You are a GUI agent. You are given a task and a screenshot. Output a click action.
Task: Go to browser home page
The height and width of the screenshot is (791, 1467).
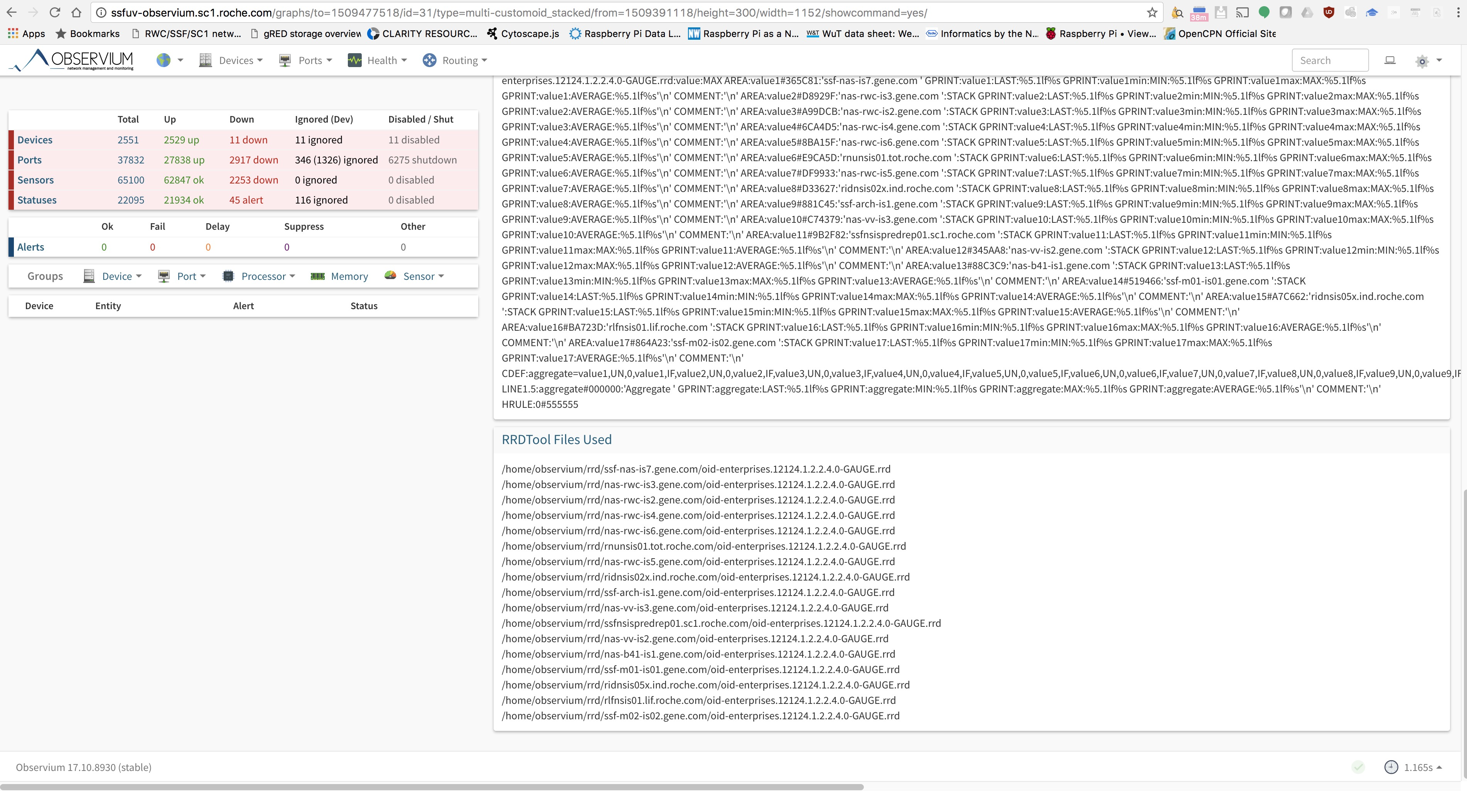tap(76, 12)
